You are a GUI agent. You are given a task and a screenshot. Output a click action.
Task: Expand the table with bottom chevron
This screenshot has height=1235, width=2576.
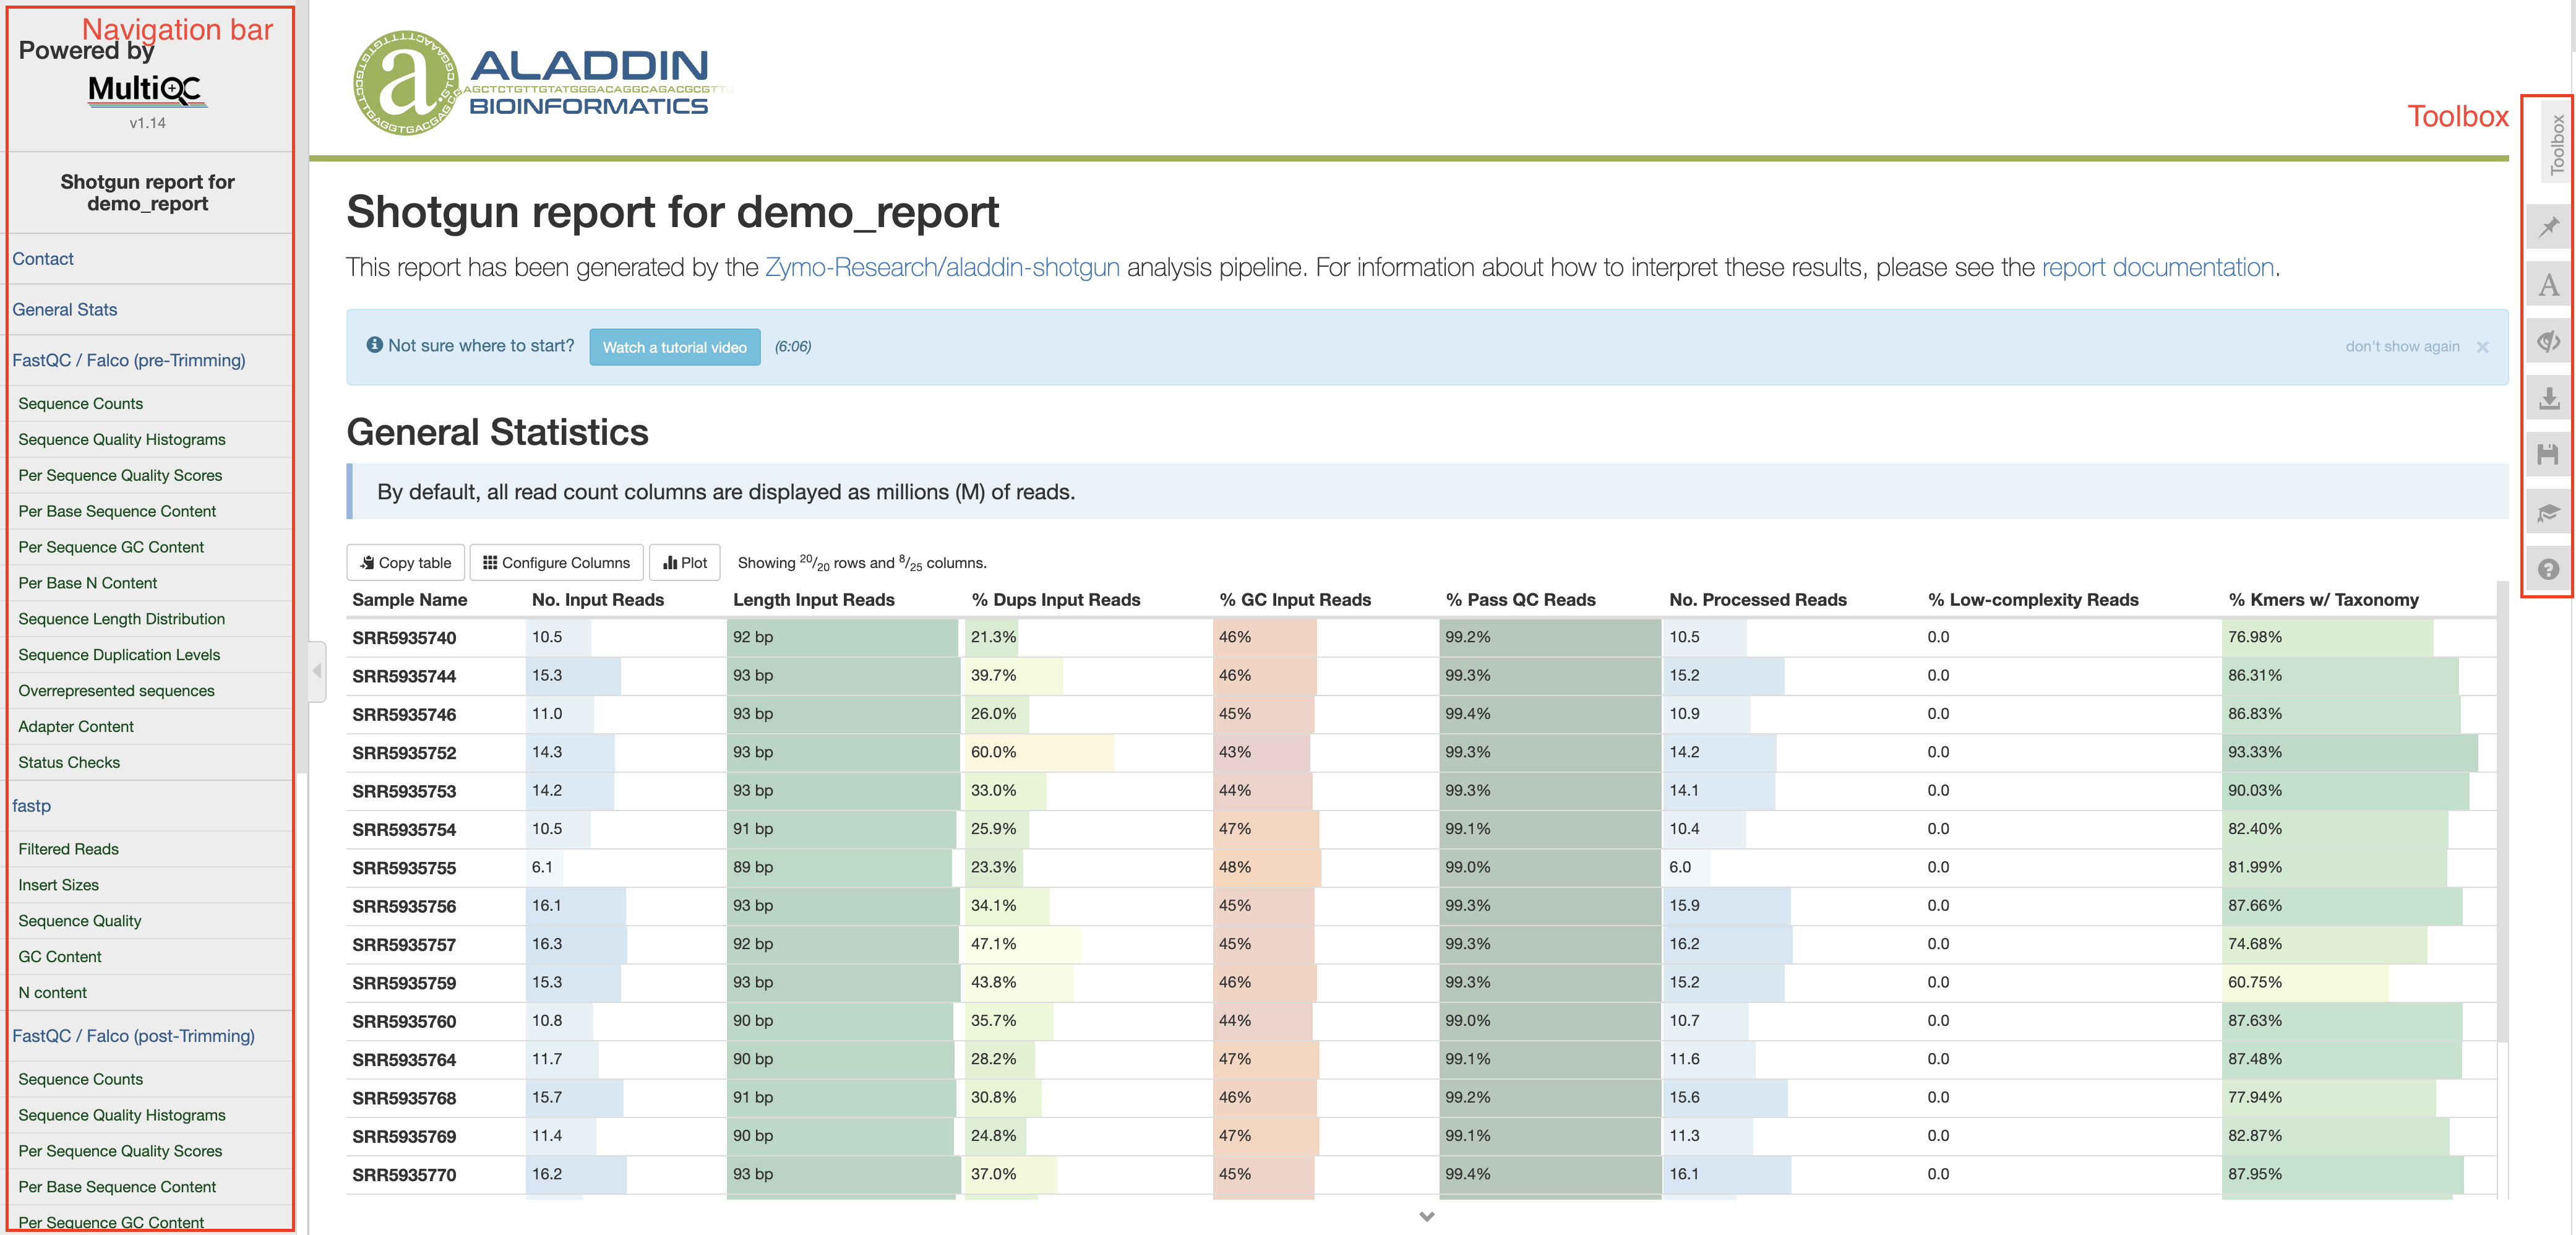pos(1427,1216)
